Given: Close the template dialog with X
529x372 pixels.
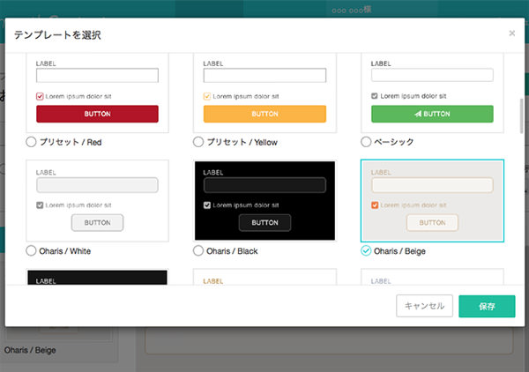Looking at the screenshot, I should click(x=512, y=33).
